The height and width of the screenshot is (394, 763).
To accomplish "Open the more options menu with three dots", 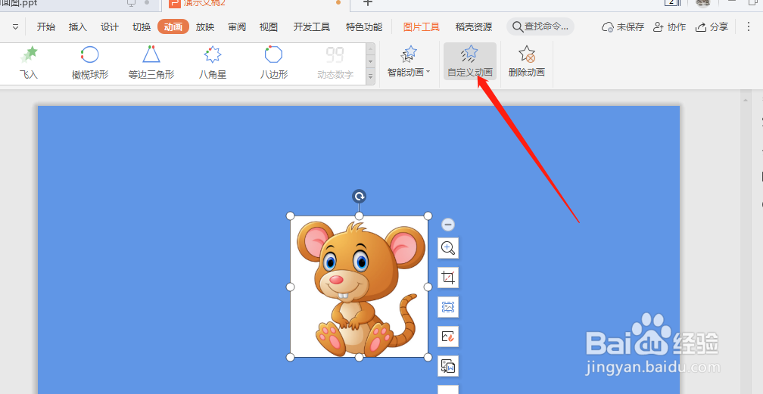I will (x=749, y=26).
